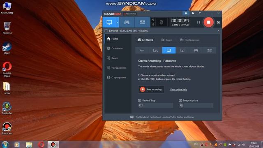Click the volume speaker tray icon
The image size is (263, 148).
pyautogui.click(x=244, y=145)
